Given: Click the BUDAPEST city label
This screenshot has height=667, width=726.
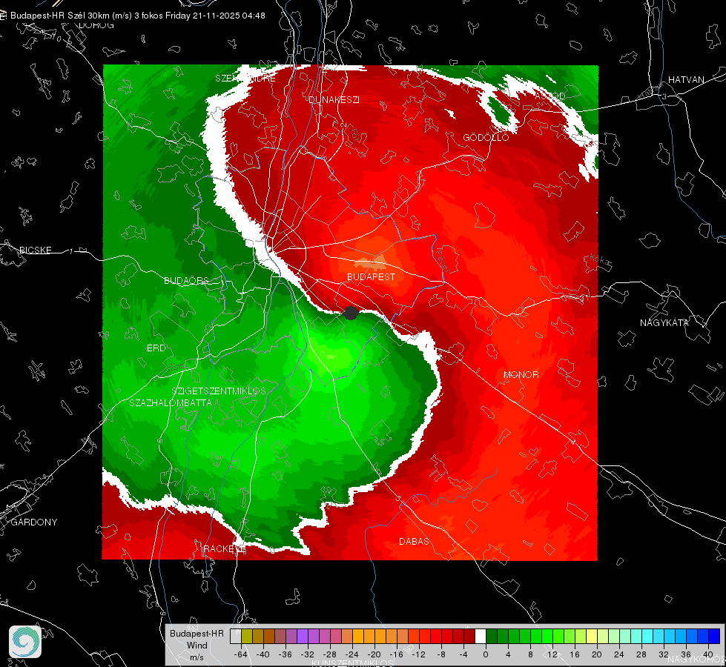Looking at the screenshot, I should point(372,276).
